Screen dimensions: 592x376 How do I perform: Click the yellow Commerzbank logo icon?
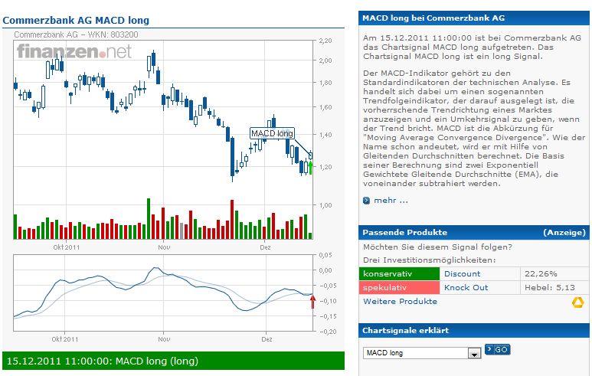pyautogui.click(x=577, y=302)
